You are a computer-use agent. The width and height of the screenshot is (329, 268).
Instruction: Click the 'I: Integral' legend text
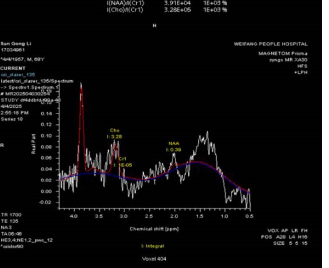[153, 246]
